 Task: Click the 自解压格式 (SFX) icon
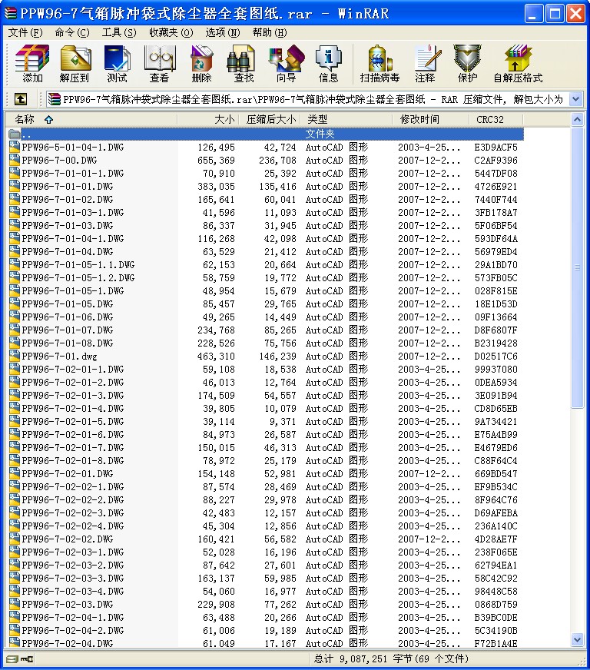(x=518, y=64)
